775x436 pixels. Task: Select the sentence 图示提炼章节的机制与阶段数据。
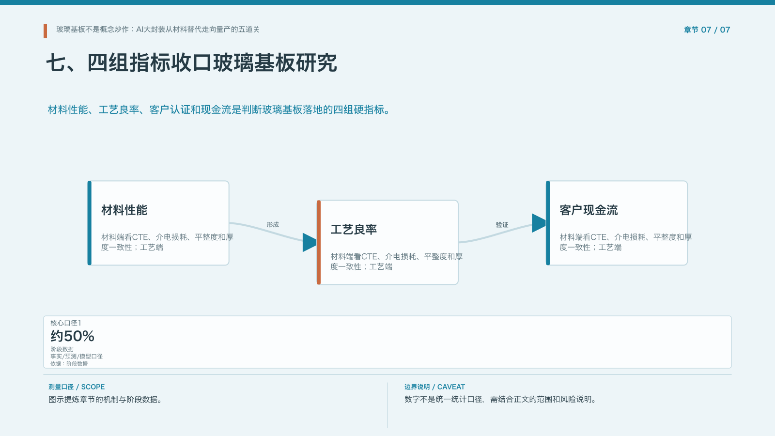106,400
